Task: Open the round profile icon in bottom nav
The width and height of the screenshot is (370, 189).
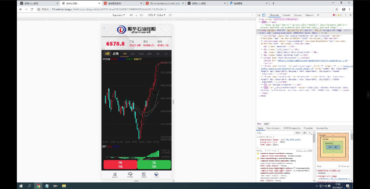Action: 156,175
